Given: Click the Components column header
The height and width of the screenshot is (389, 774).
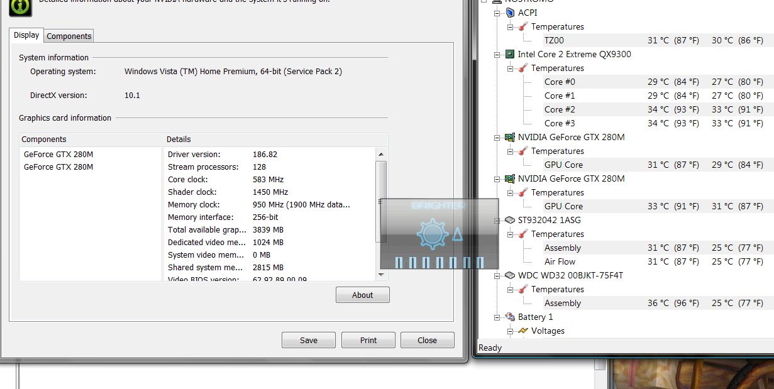Looking at the screenshot, I should tap(91, 140).
